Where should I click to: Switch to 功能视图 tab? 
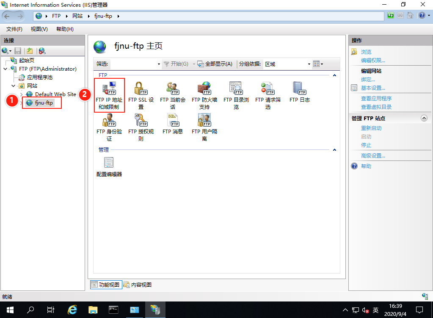tap(106, 285)
